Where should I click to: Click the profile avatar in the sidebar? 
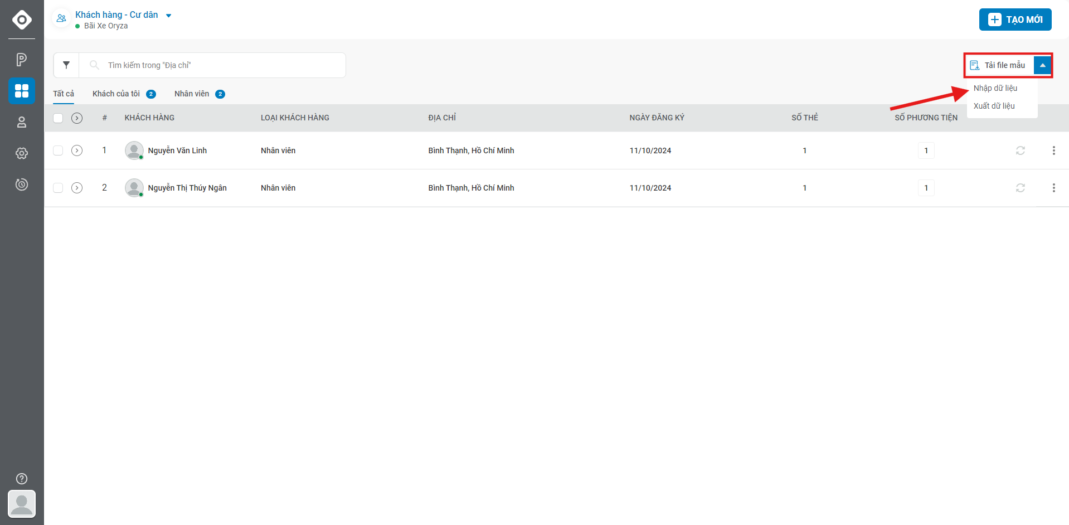pos(22,504)
